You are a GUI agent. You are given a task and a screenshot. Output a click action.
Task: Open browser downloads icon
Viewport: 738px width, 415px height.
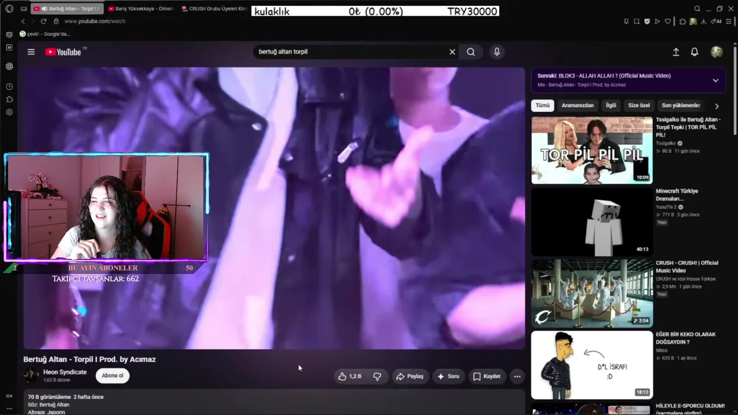point(703,21)
